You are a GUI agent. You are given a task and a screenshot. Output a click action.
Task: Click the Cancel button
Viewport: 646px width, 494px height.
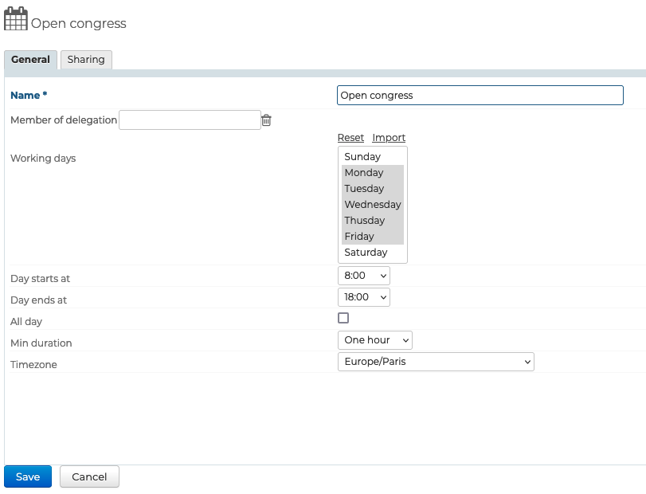89,476
